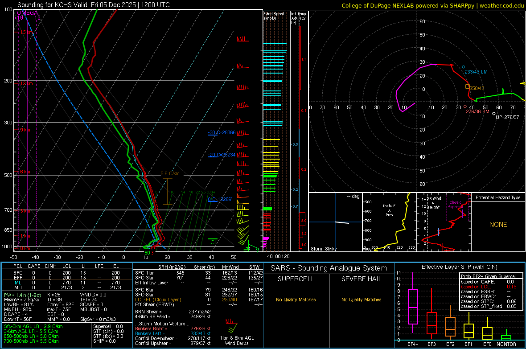The width and height of the screenshot is (526, 349).
Task: Select the MU parcel row
Action: 67,287
